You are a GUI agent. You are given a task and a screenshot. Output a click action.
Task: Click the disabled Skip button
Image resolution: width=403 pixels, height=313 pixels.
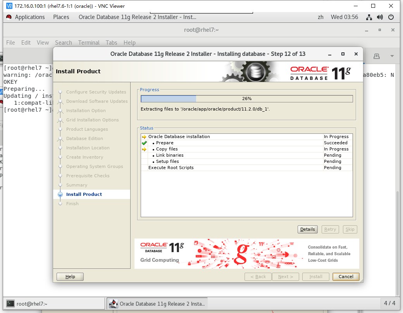[x=350, y=229]
